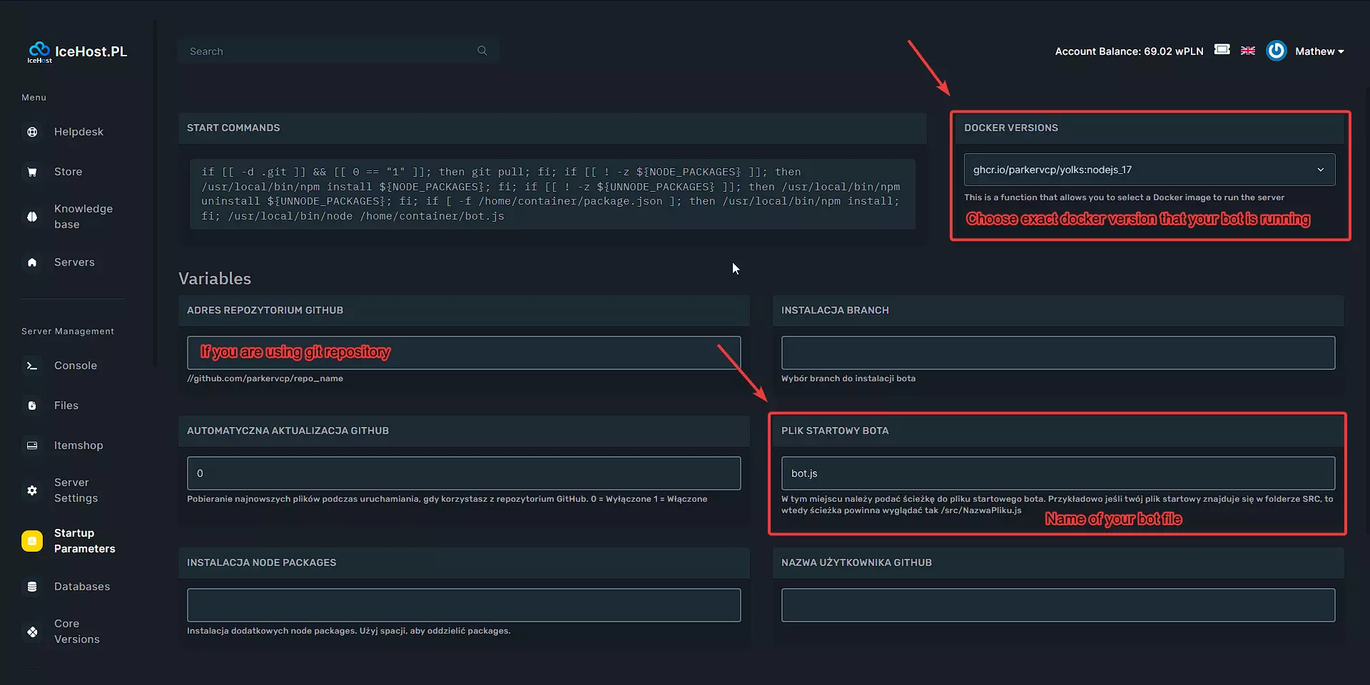Go to Store menu item
This screenshot has width=1370, height=685.
tap(68, 172)
